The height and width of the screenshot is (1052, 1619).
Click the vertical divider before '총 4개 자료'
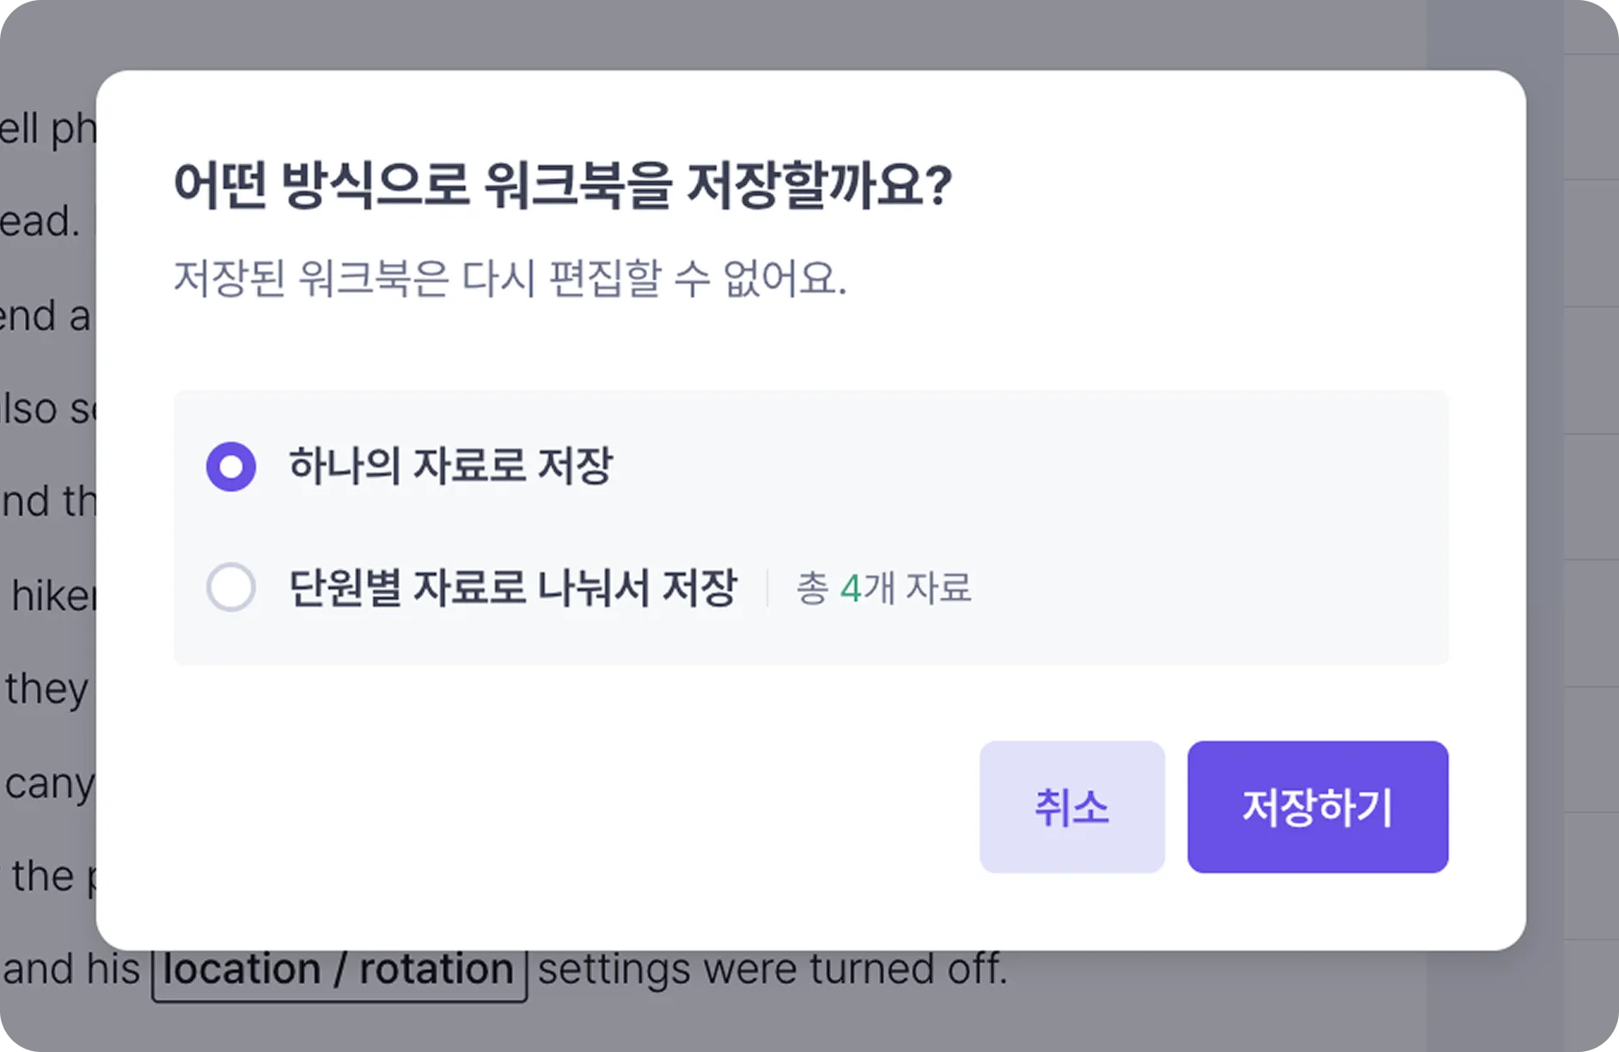pos(767,589)
